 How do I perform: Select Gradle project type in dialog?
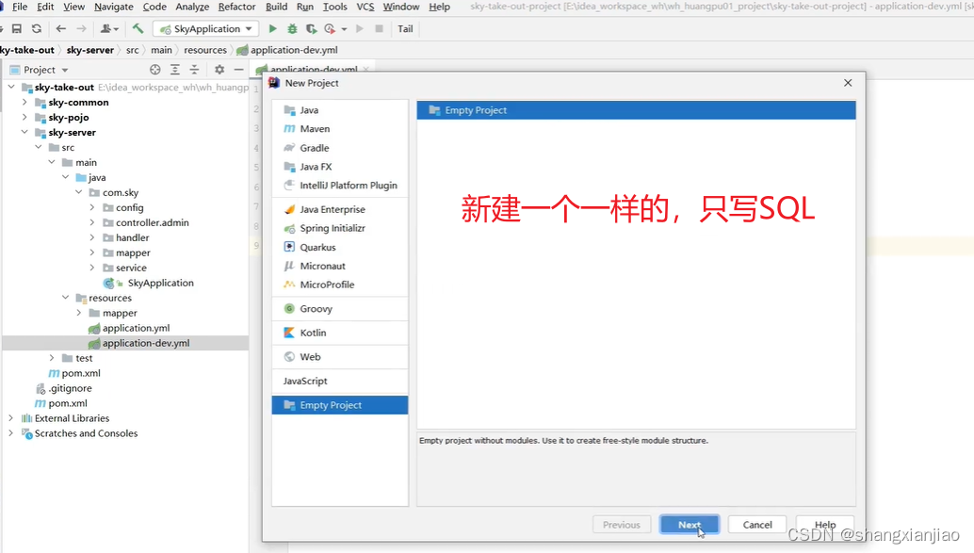tap(340, 148)
